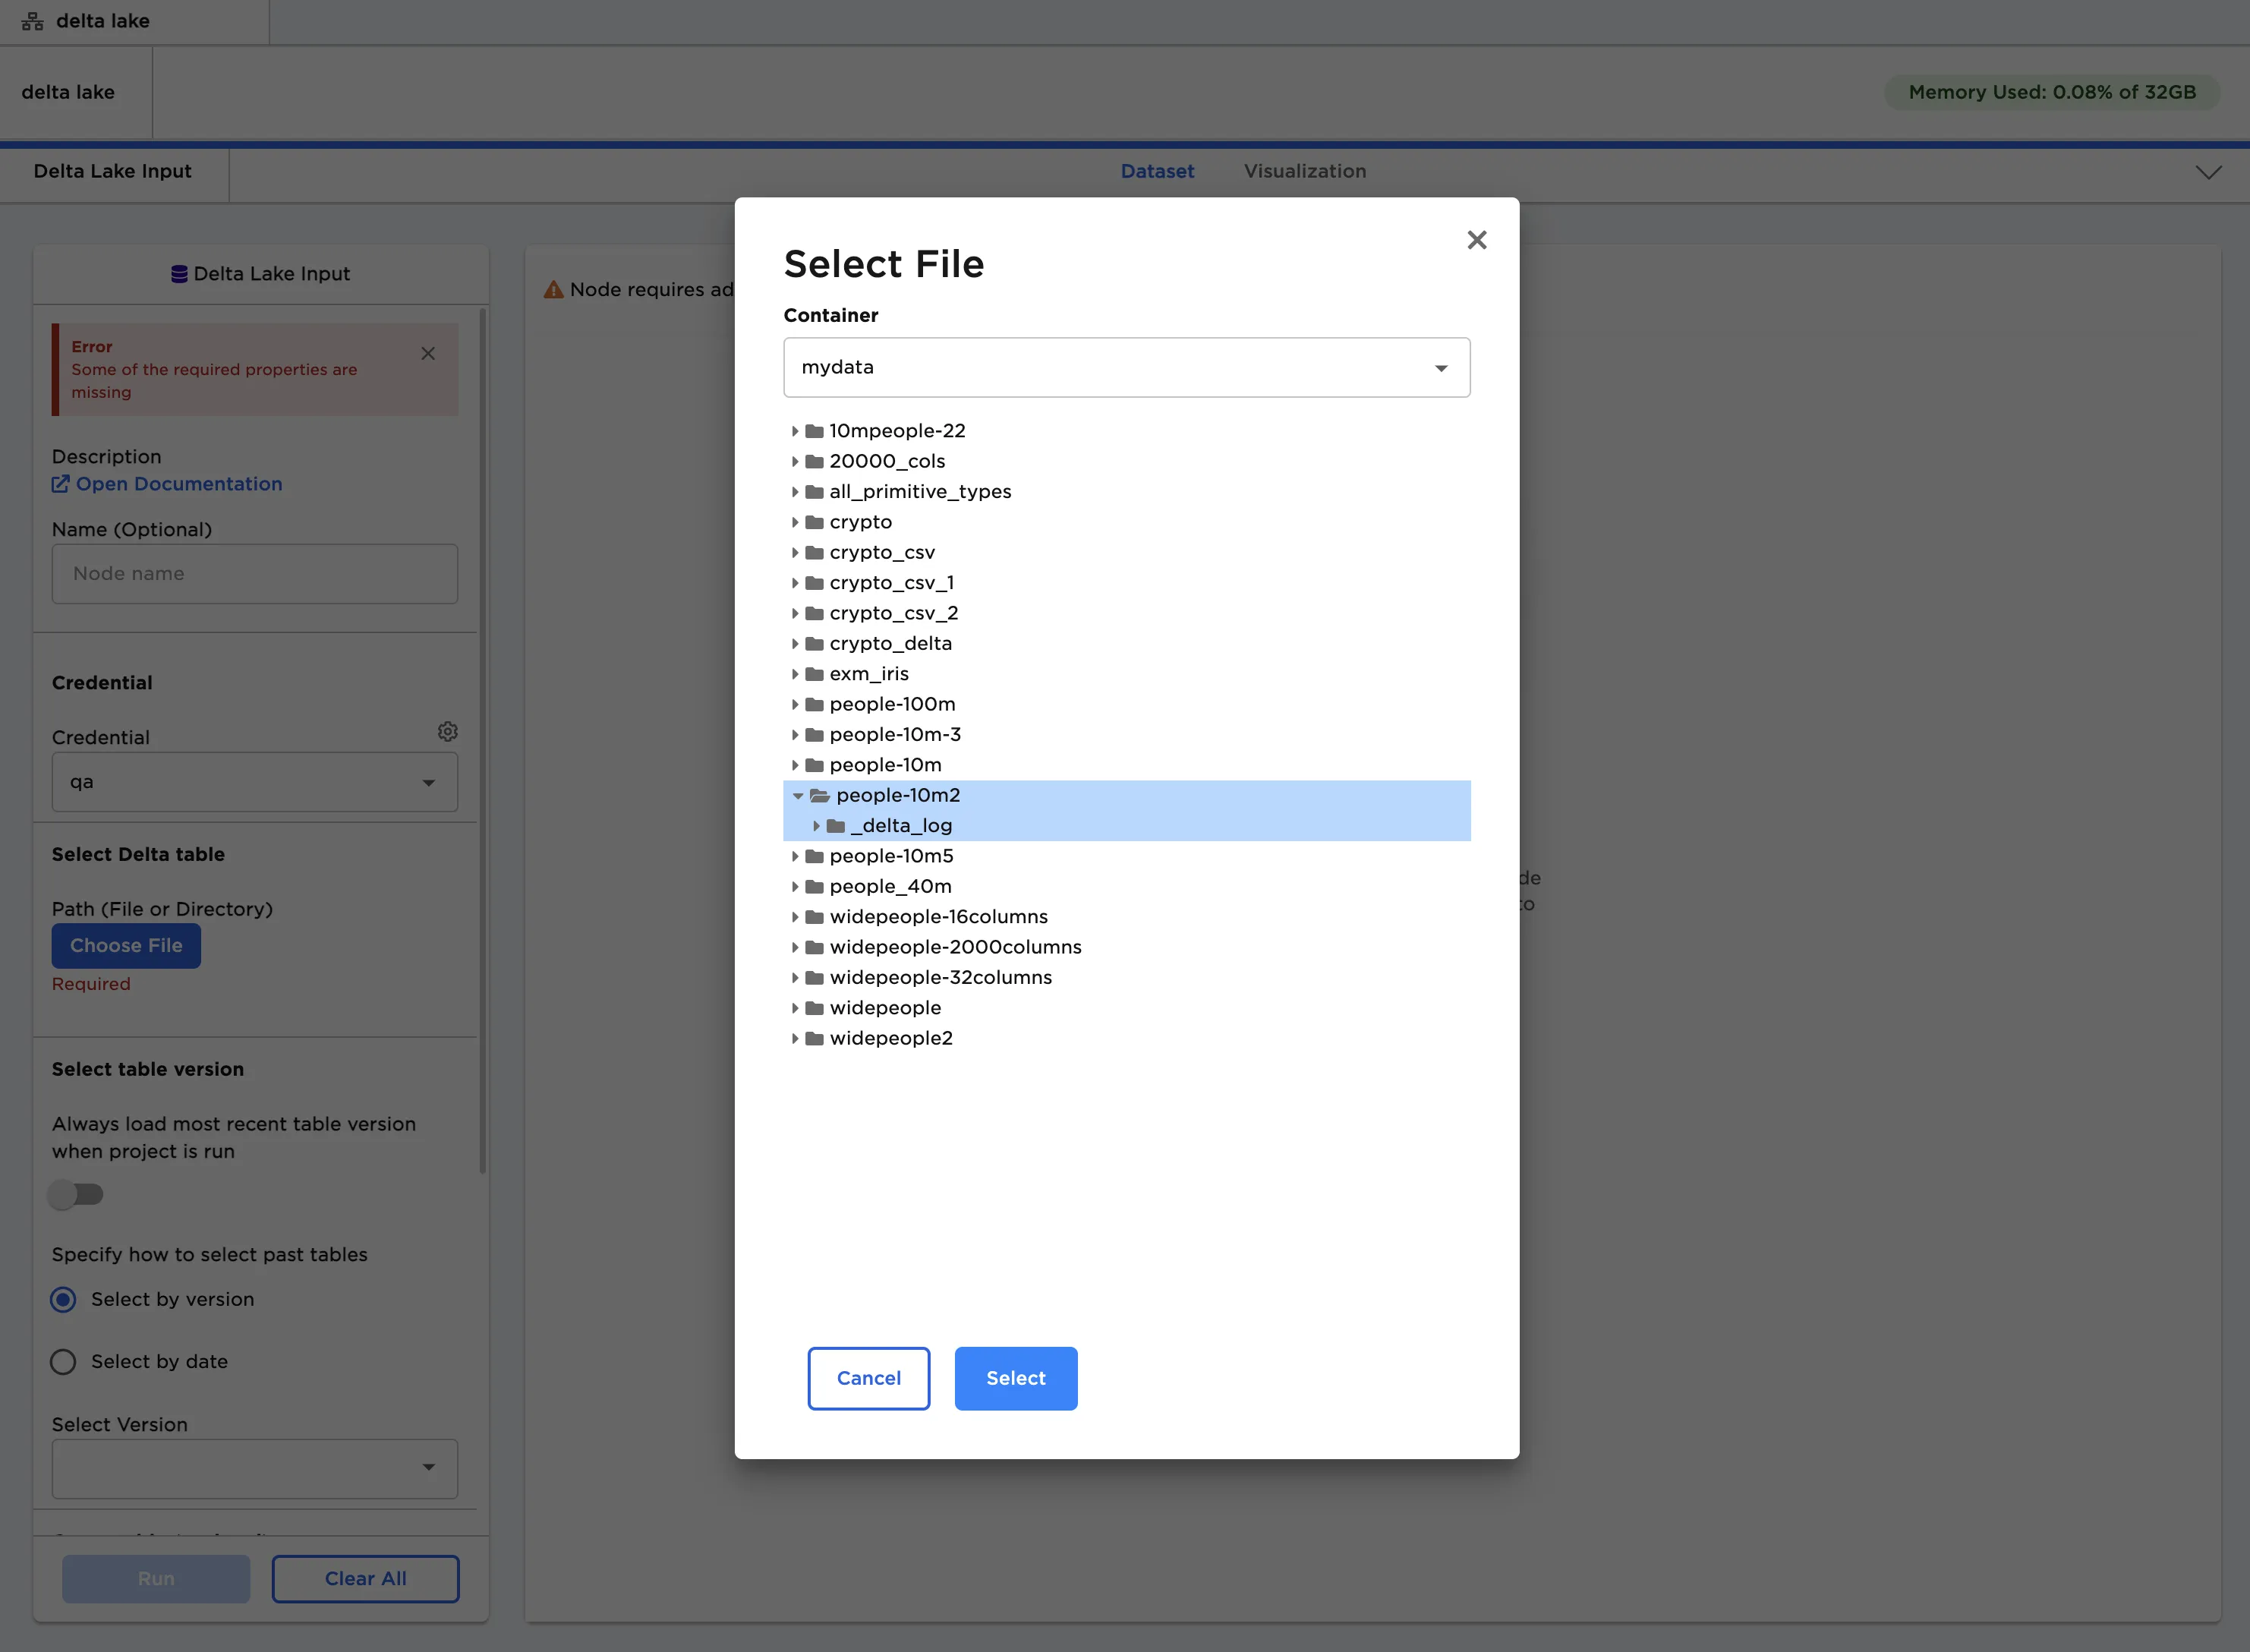Click the _delta_log folder icon

click(836, 826)
